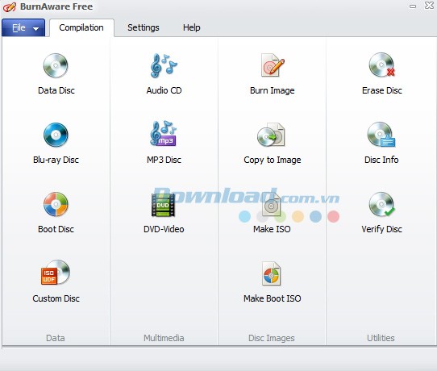Open the Data Disc tool icon

tap(56, 66)
